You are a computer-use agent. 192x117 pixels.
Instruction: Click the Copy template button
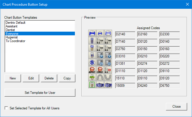tap(67, 78)
